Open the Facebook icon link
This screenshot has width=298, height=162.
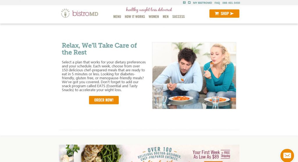tap(184, 3)
